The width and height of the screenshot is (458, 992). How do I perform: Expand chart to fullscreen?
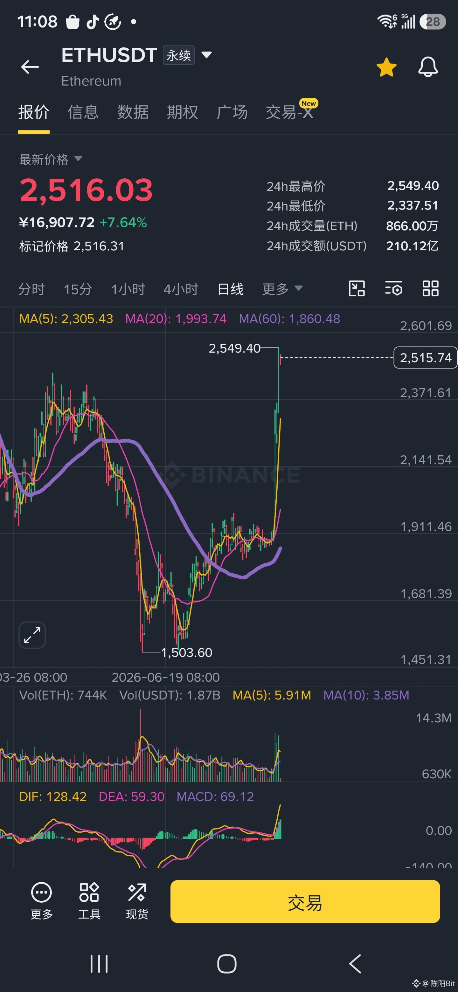pos(32,635)
